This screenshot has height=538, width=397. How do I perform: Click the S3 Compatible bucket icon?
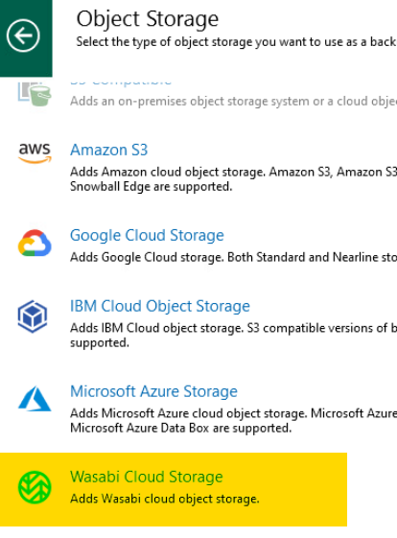(x=35, y=93)
